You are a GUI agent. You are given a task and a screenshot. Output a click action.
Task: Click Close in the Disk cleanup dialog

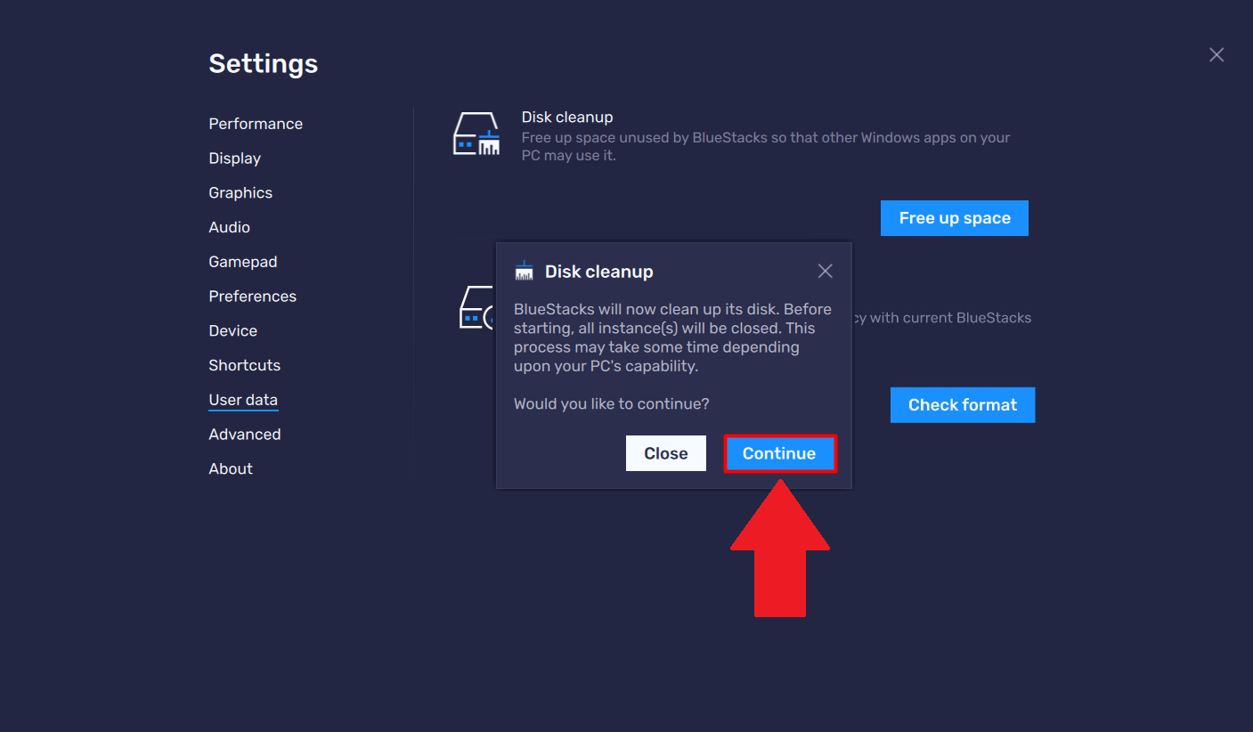tap(666, 453)
